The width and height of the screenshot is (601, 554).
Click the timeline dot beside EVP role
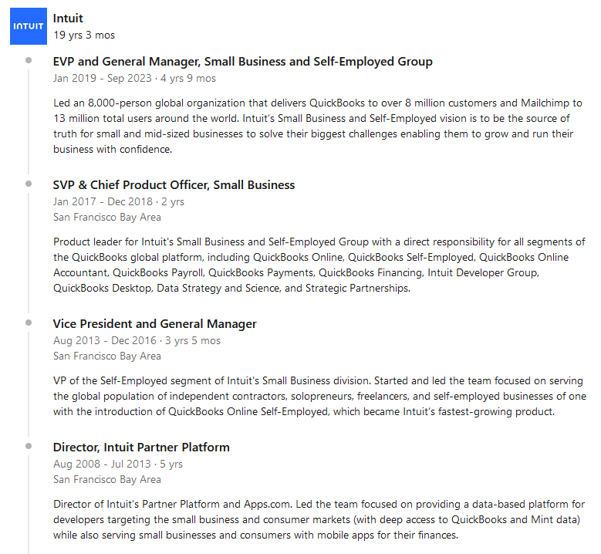pos(29,60)
